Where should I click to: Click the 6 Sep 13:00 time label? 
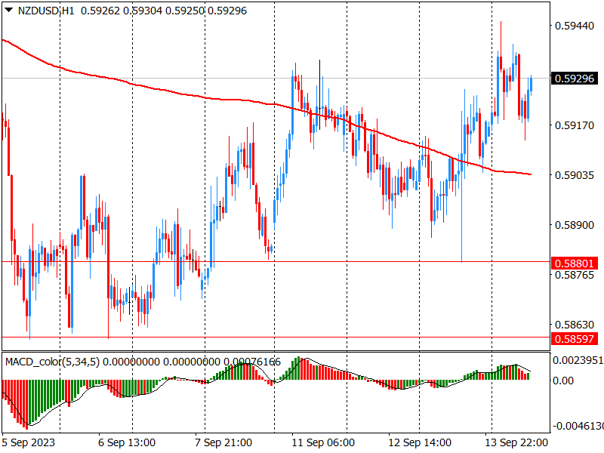(x=127, y=442)
